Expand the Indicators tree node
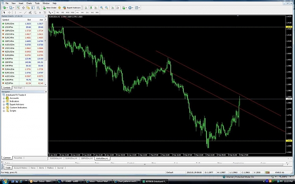Image resolution: width=295 pixels, height=184 pixels. click(x=4, y=101)
